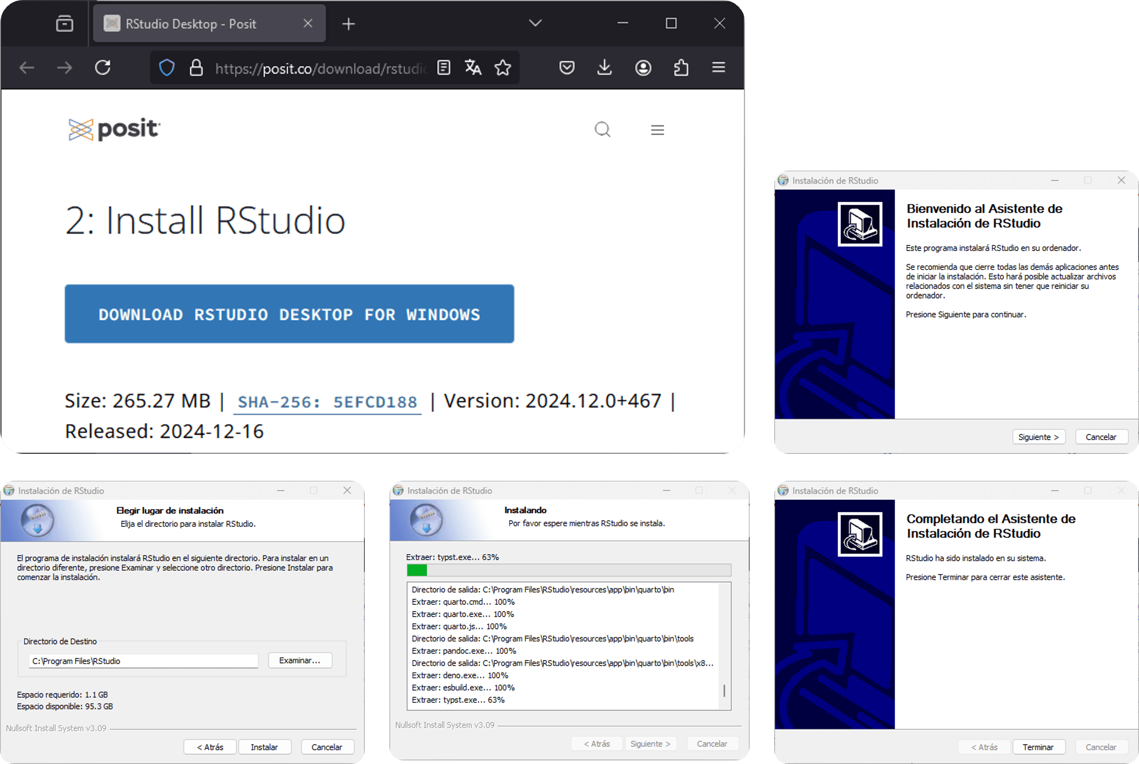The image size is (1139, 764).
Task: Click the padlock site info icon
Action: click(196, 68)
